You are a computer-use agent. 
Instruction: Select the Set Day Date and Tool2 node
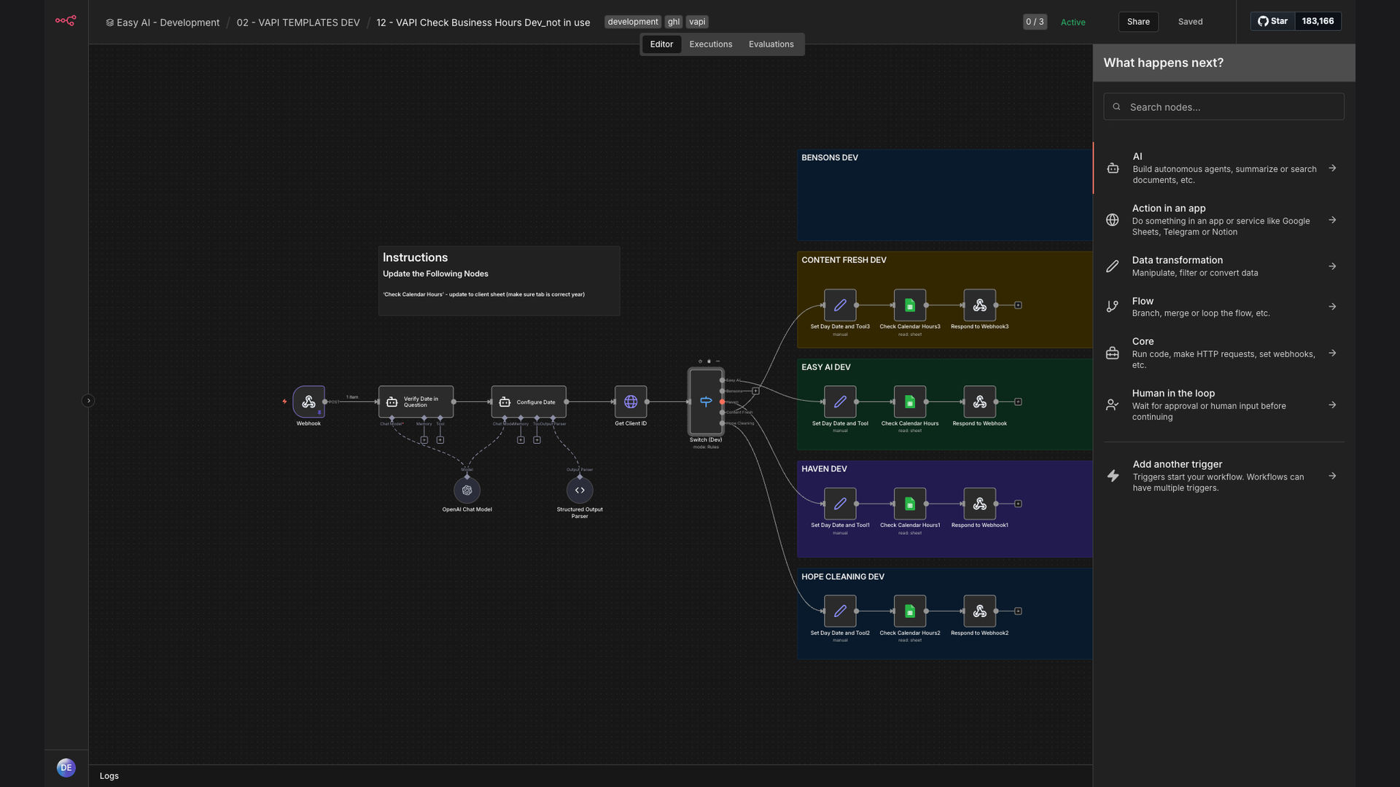(x=840, y=611)
